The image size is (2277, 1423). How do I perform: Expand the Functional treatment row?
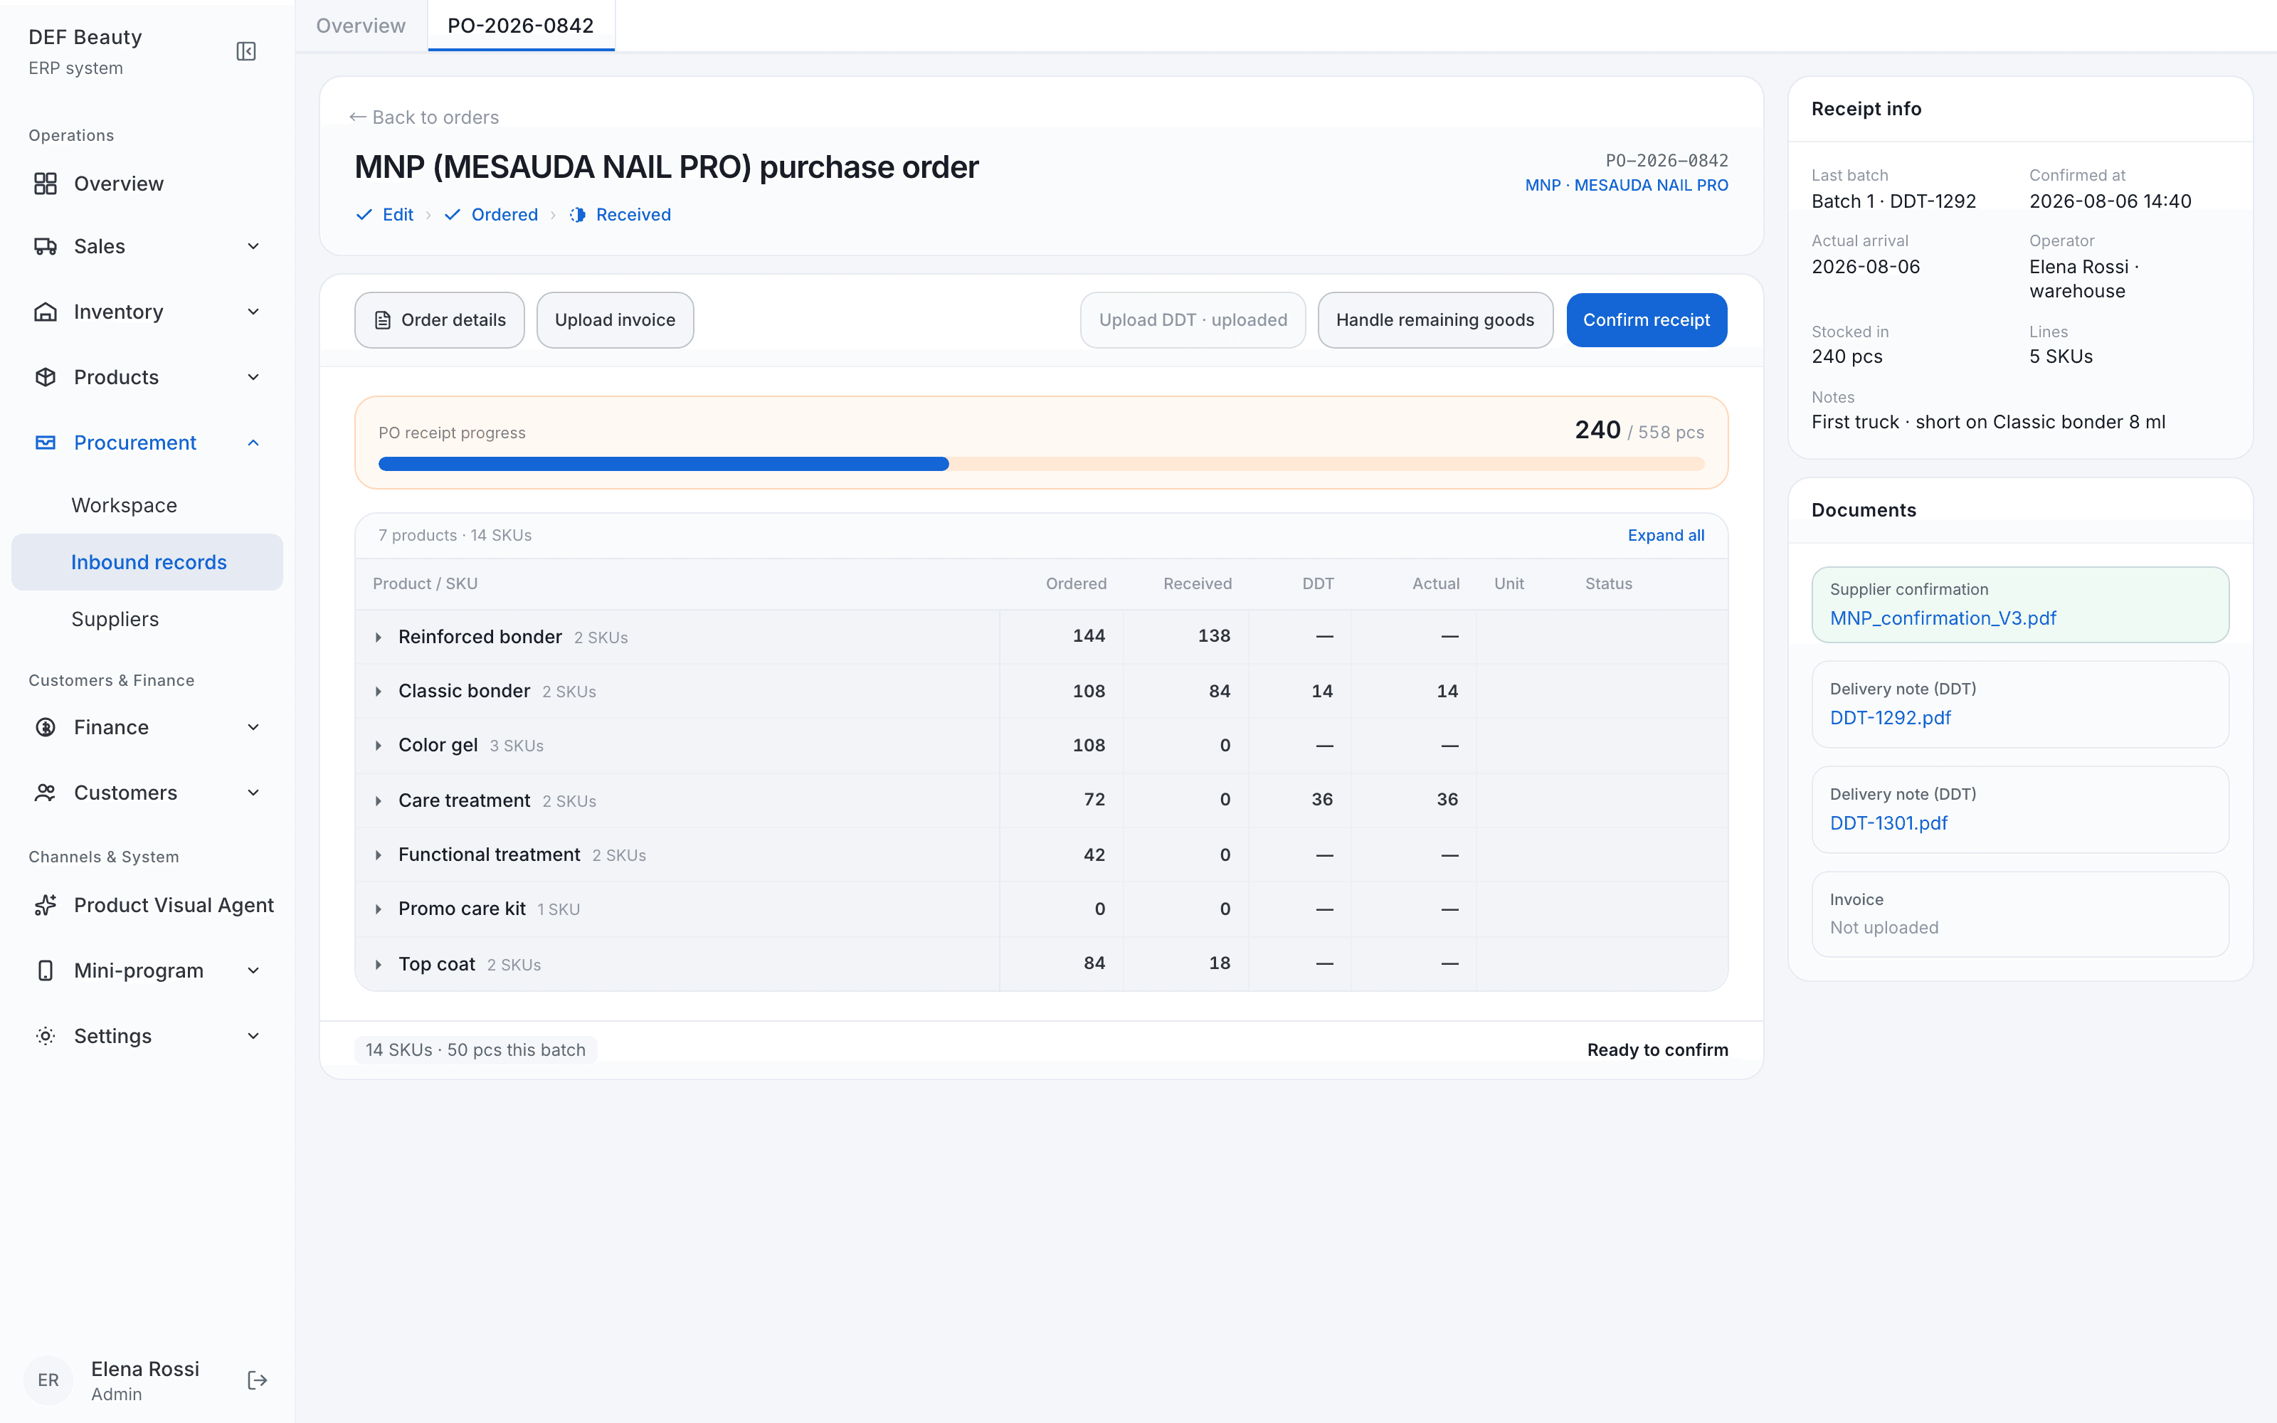pos(379,855)
